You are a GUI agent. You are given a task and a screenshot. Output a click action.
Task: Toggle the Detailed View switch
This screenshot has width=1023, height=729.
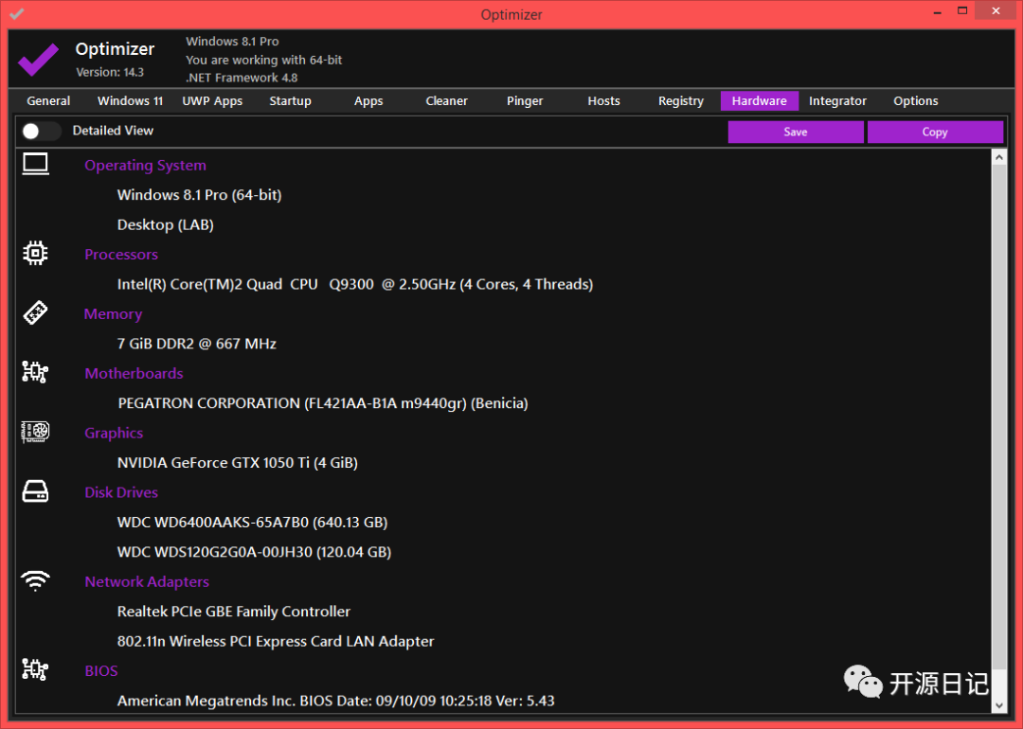(41, 131)
